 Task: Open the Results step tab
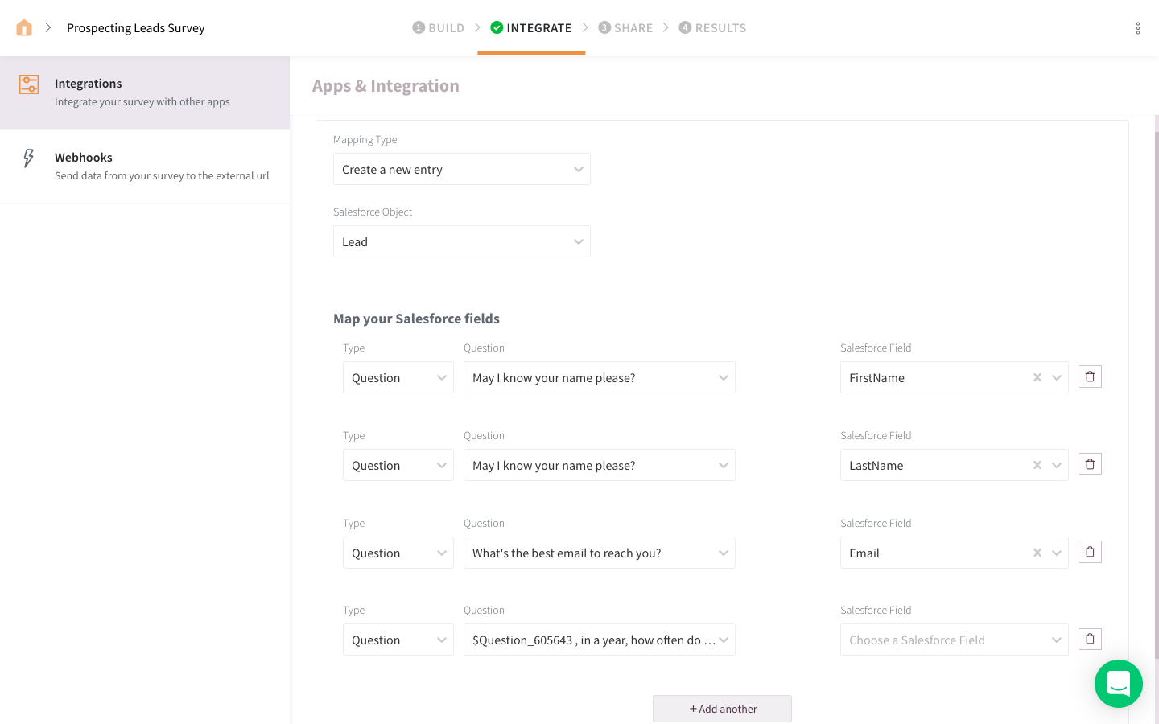click(x=712, y=28)
